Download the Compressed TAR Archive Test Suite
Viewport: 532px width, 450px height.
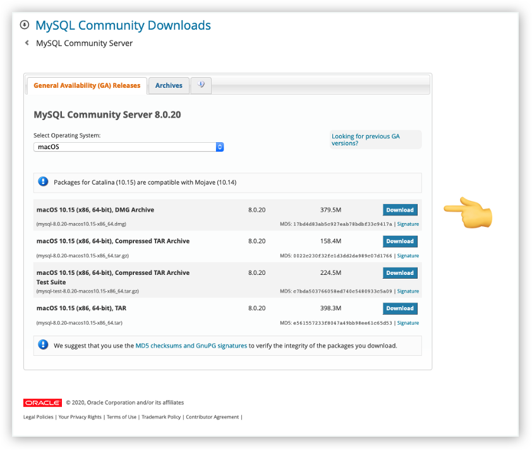point(400,272)
